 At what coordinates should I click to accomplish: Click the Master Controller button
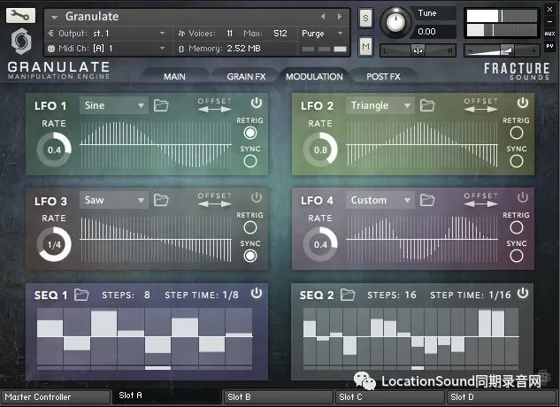[56, 397]
